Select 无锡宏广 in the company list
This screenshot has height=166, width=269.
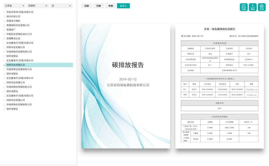coord(11,30)
